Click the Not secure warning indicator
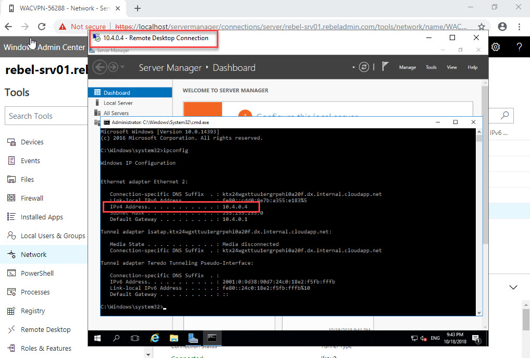Screen dimensions: 530x358 click(x=82, y=27)
